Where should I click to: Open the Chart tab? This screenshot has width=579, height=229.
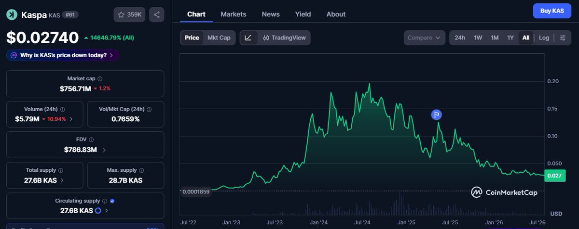tap(196, 14)
